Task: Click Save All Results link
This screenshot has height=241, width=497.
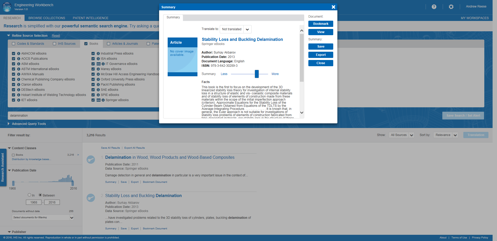Action: tap(110, 148)
